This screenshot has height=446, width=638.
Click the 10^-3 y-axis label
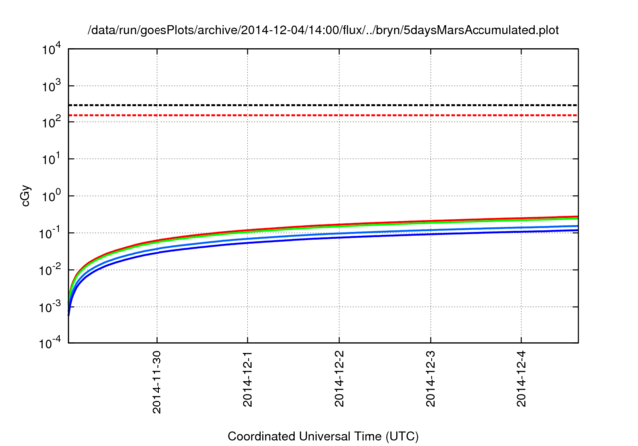[51, 307]
